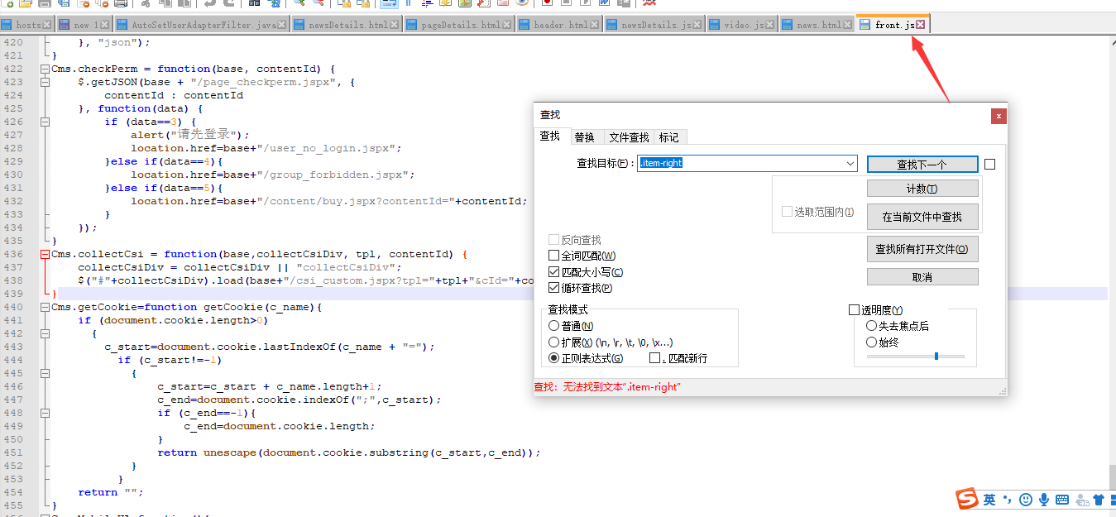Collapse if (c_end==-1) block at line 448
Screen dimensions: 1116x517
pyautogui.click(x=45, y=413)
